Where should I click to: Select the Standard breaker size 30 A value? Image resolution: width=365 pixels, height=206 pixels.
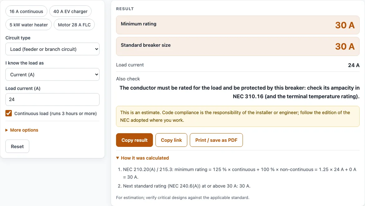point(345,46)
